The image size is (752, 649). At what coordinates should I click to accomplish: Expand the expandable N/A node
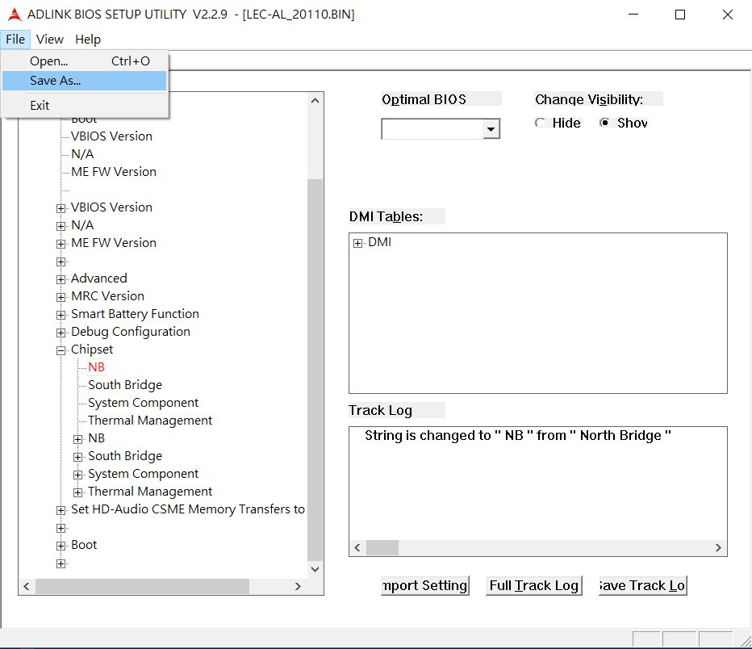coord(61,226)
